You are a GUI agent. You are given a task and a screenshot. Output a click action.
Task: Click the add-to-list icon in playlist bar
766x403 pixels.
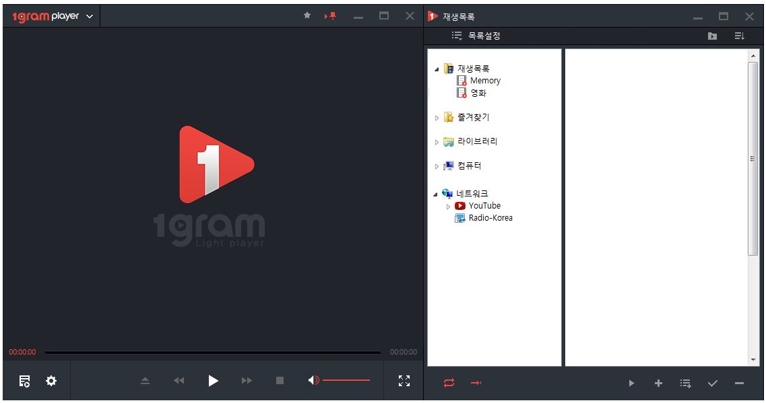pyautogui.click(x=685, y=383)
